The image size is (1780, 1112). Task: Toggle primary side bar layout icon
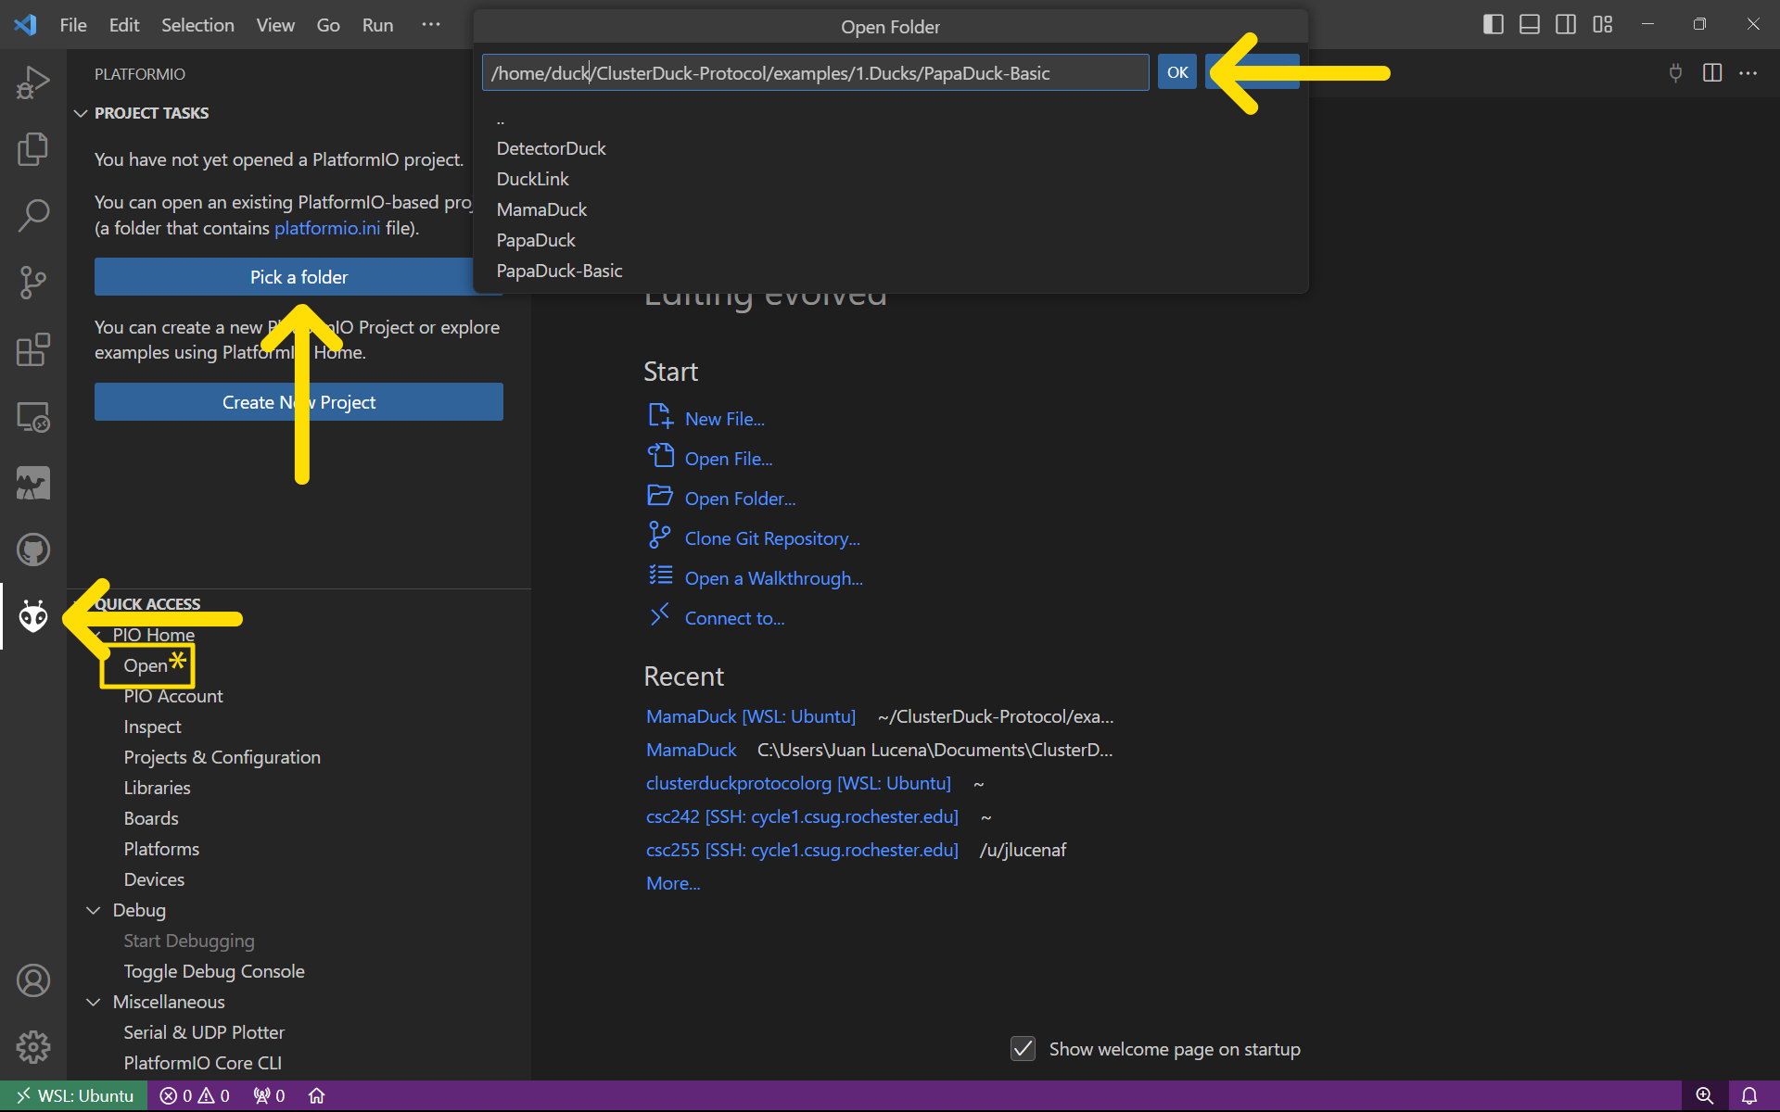click(1493, 25)
